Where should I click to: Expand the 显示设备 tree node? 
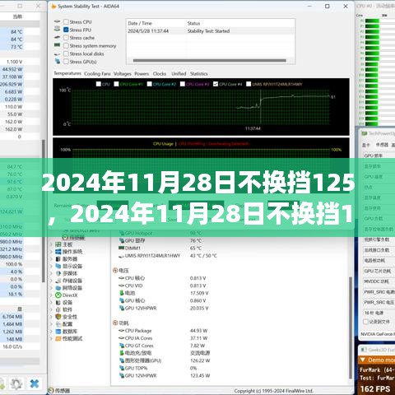[51, 266]
